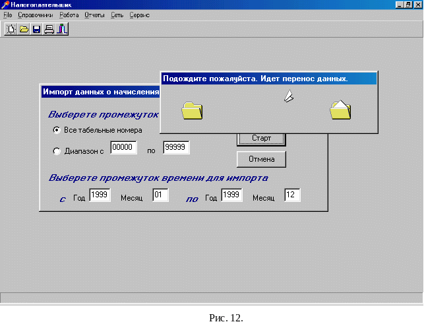Image resolution: width=424 pixels, height=328 pixels.
Task: Click the end month field showing 12
Action: click(292, 196)
